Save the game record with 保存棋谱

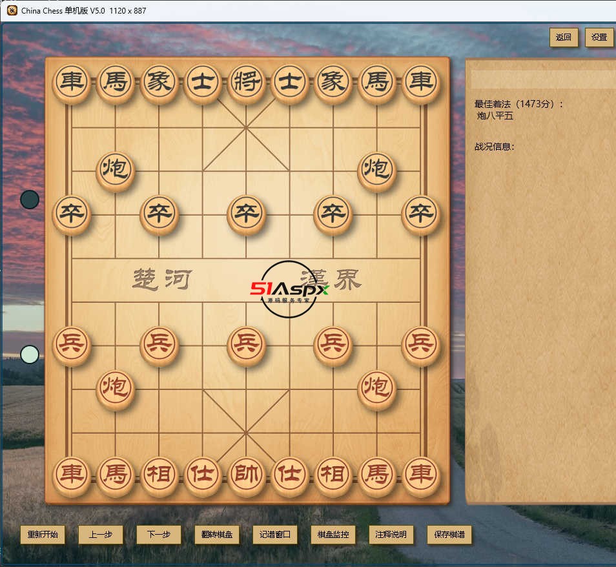click(449, 534)
